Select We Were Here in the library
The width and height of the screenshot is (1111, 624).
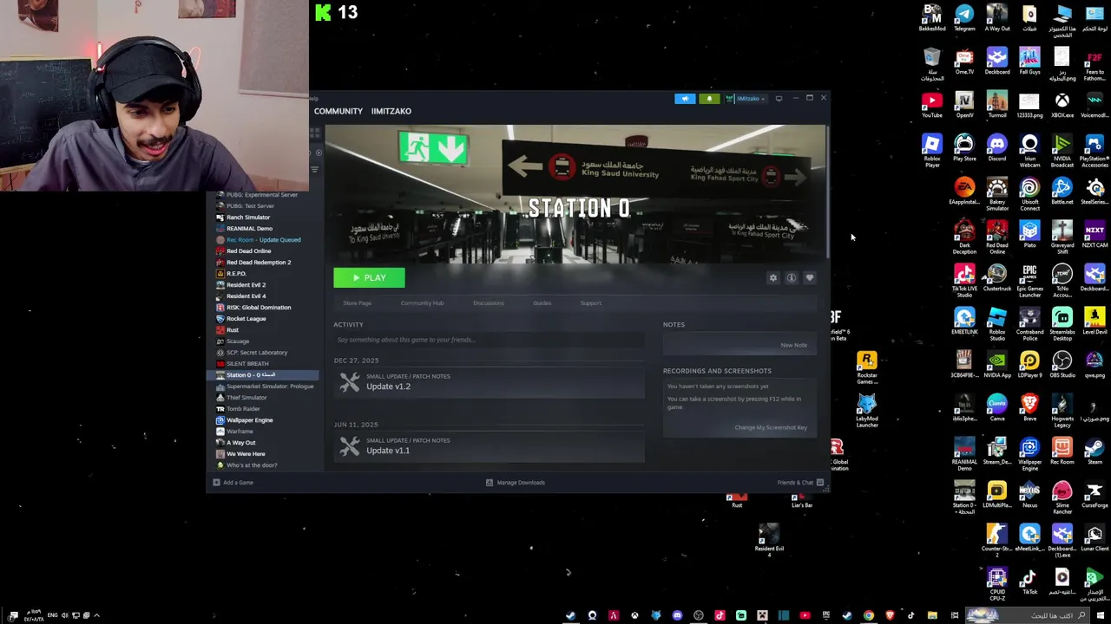(x=246, y=454)
